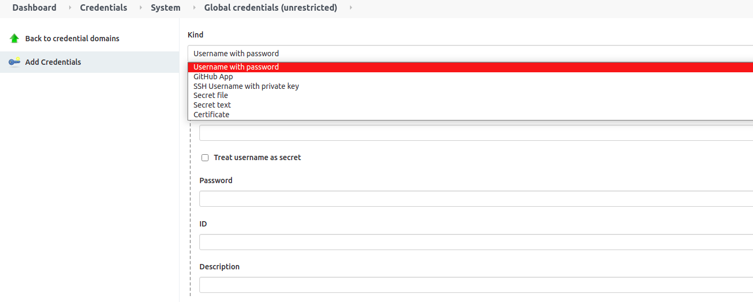Image resolution: width=753 pixels, height=302 pixels.
Task: Enable the Treat username as secret checkbox
Action: (205, 158)
